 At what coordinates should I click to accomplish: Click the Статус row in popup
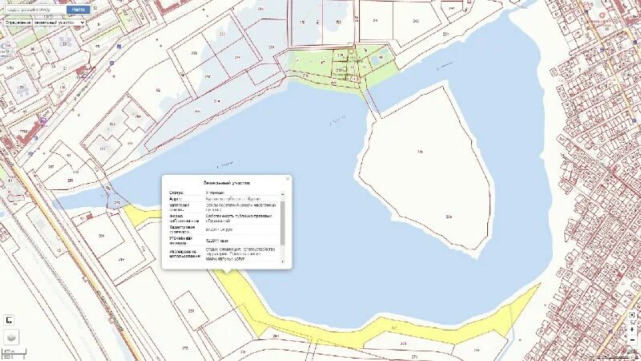[225, 193]
